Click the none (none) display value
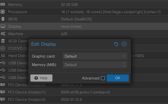Viewport: 168px width, 104px height. (x=71, y=26)
